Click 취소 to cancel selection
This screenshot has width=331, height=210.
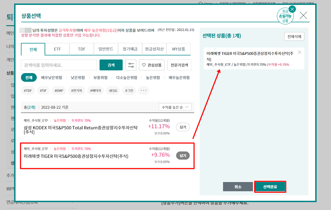[x=238, y=187]
